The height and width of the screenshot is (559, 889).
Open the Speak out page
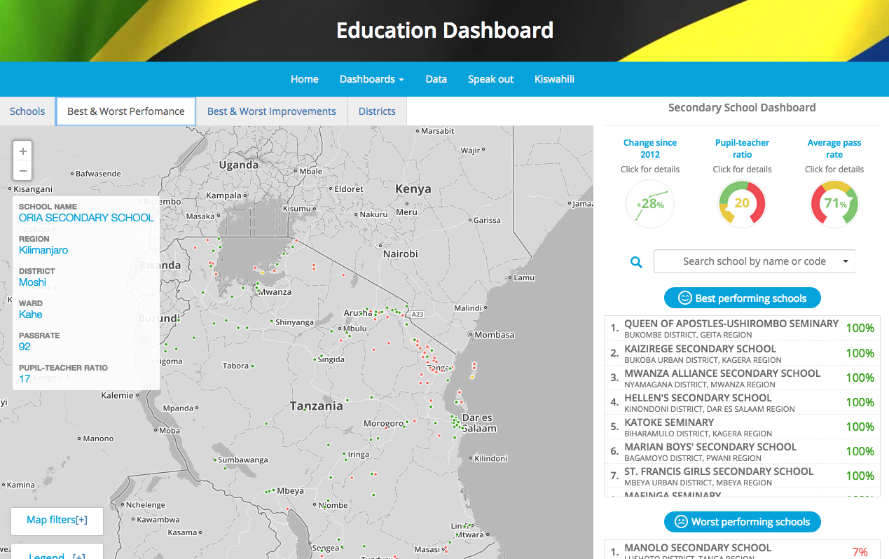point(490,79)
